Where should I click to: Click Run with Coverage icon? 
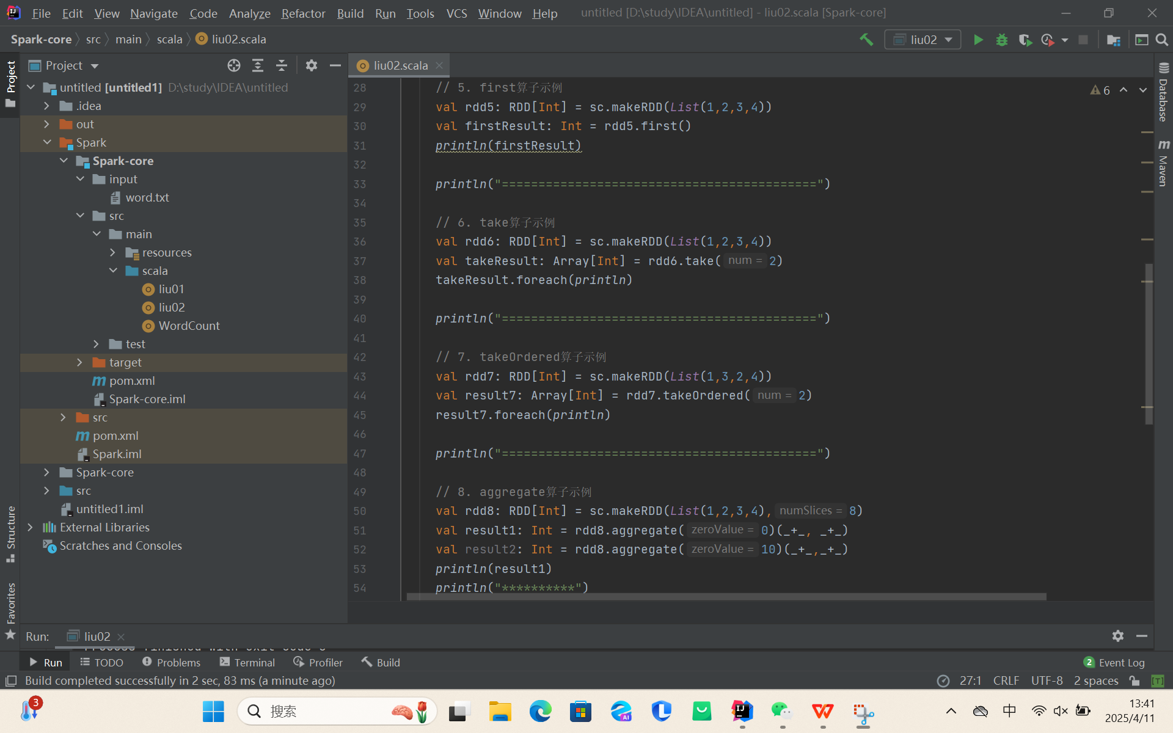pos(1025,40)
